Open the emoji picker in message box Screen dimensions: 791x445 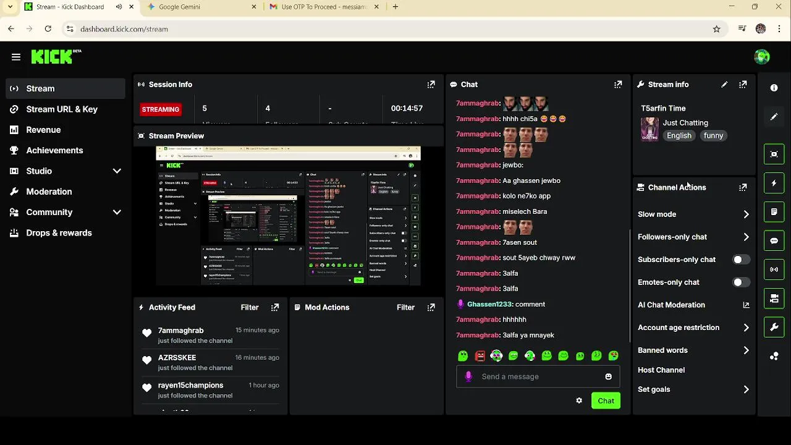click(609, 376)
